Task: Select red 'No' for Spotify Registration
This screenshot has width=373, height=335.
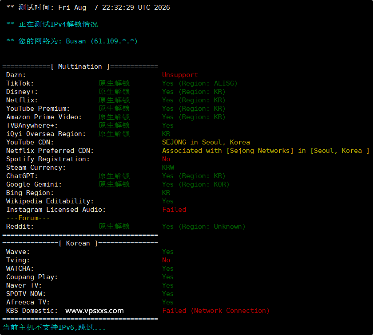Action: [166, 159]
